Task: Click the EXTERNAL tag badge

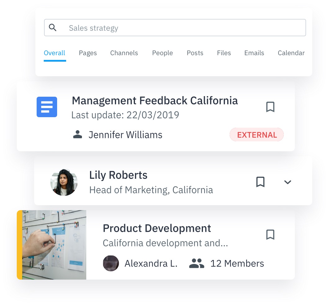Action: [x=257, y=135]
